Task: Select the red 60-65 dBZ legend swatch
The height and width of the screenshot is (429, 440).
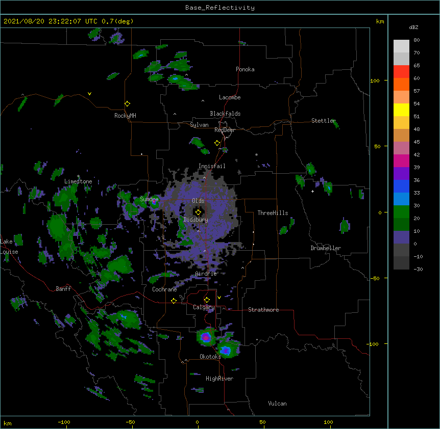Action: 401,72
